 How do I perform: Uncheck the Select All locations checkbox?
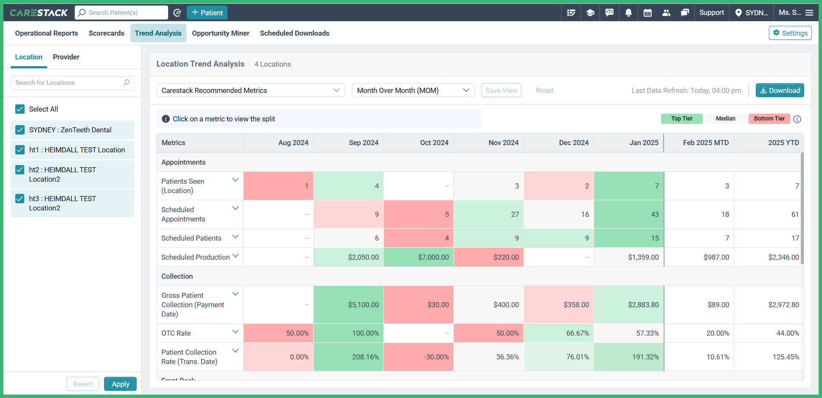point(20,109)
